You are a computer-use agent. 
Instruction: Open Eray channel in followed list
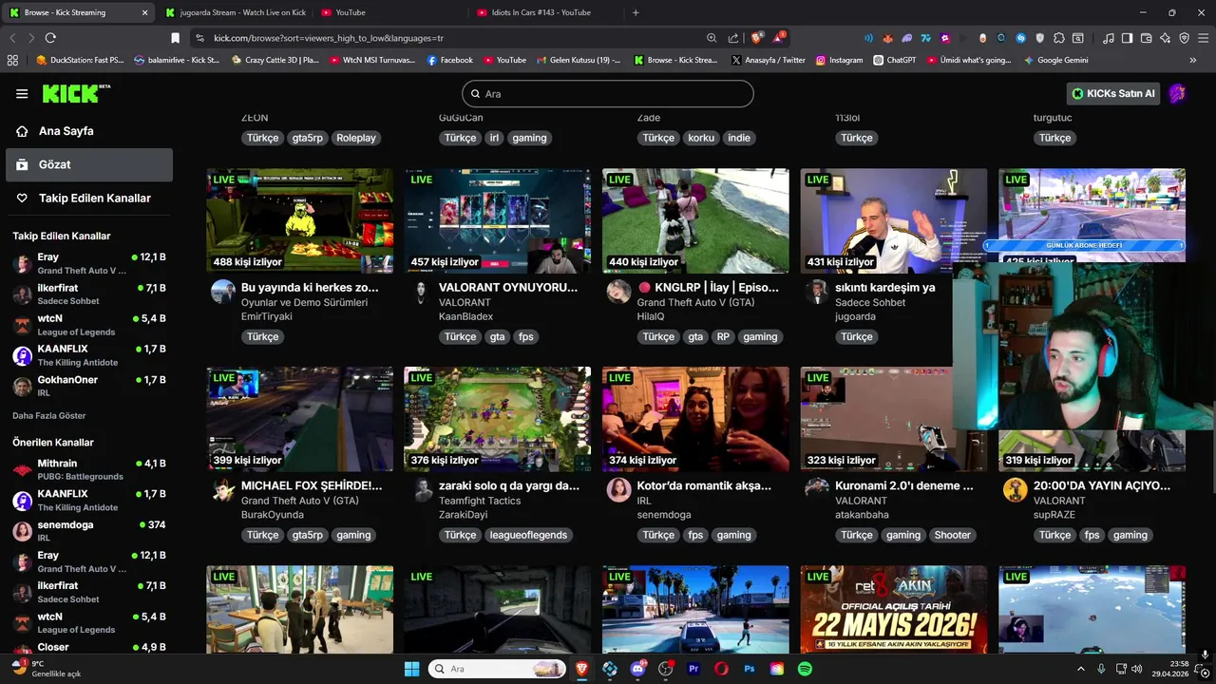pyautogui.click(x=89, y=263)
